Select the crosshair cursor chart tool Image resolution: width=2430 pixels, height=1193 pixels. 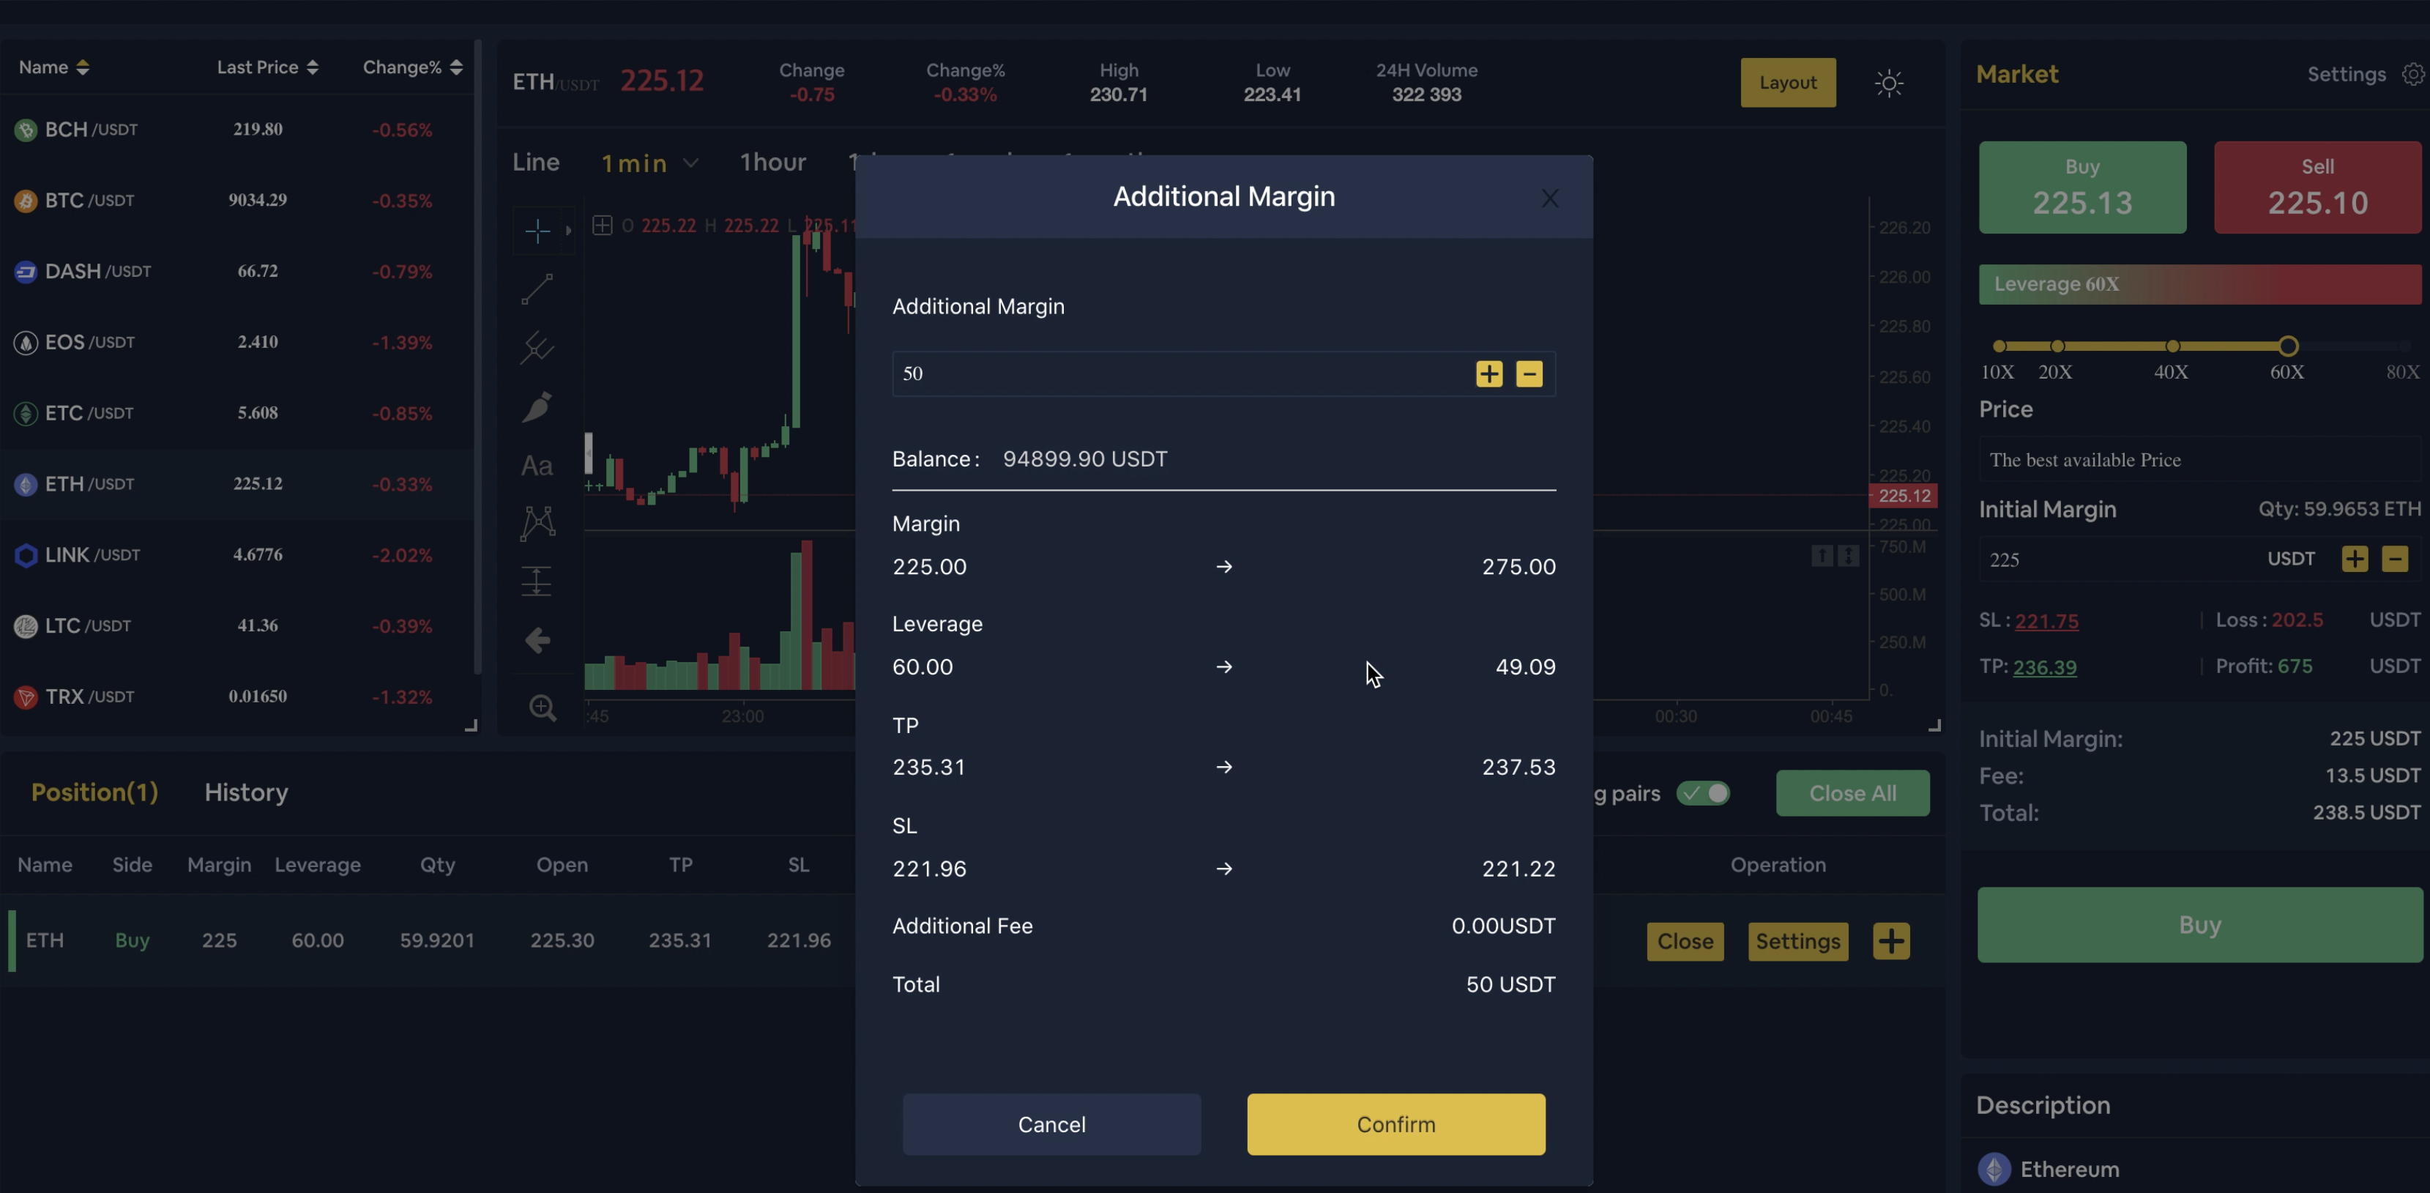click(537, 230)
